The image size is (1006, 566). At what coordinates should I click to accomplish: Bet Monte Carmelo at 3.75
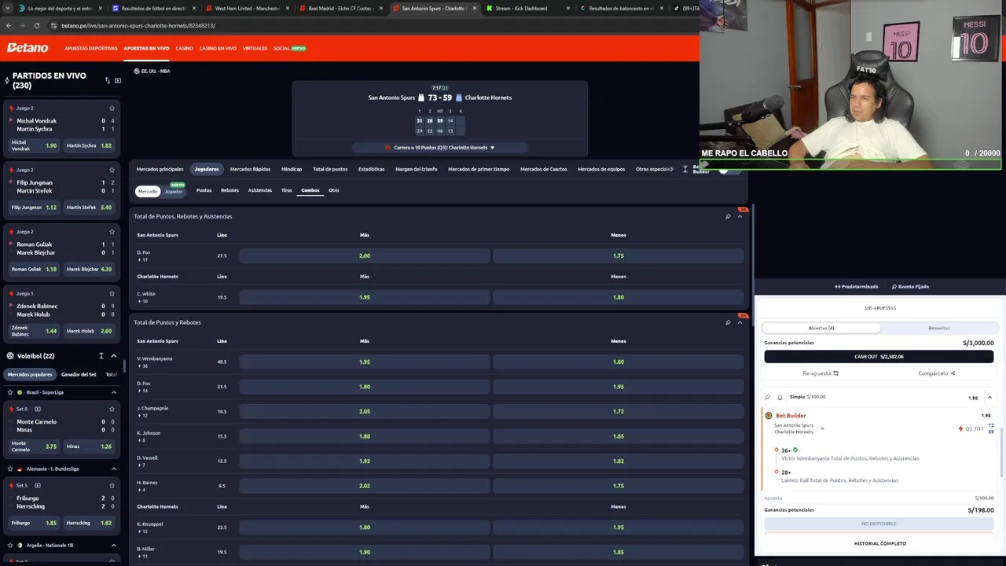(34, 447)
